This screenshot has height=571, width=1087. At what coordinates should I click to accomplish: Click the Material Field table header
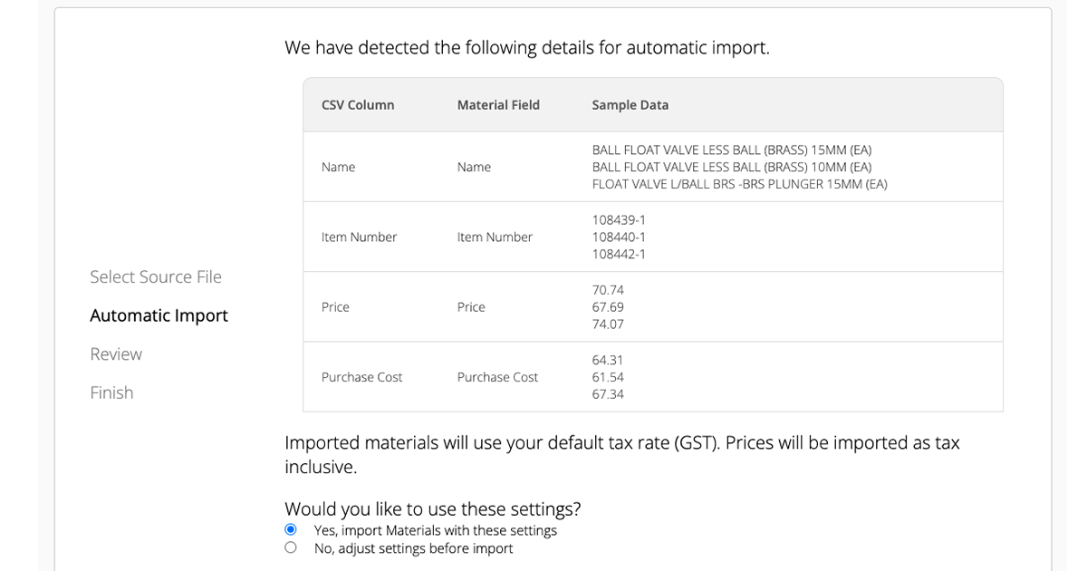click(498, 105)
